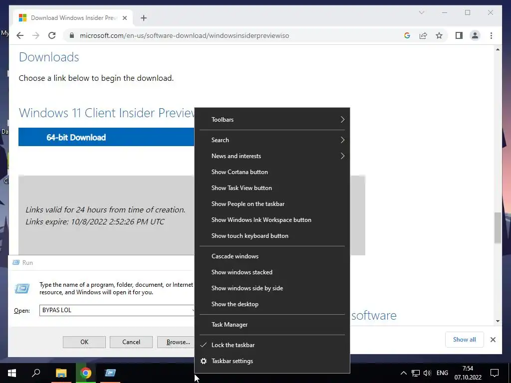Toggle Show touch keyboard button
Image resolution: width=511 pixels, height=383 pixels.
[272, 236]
